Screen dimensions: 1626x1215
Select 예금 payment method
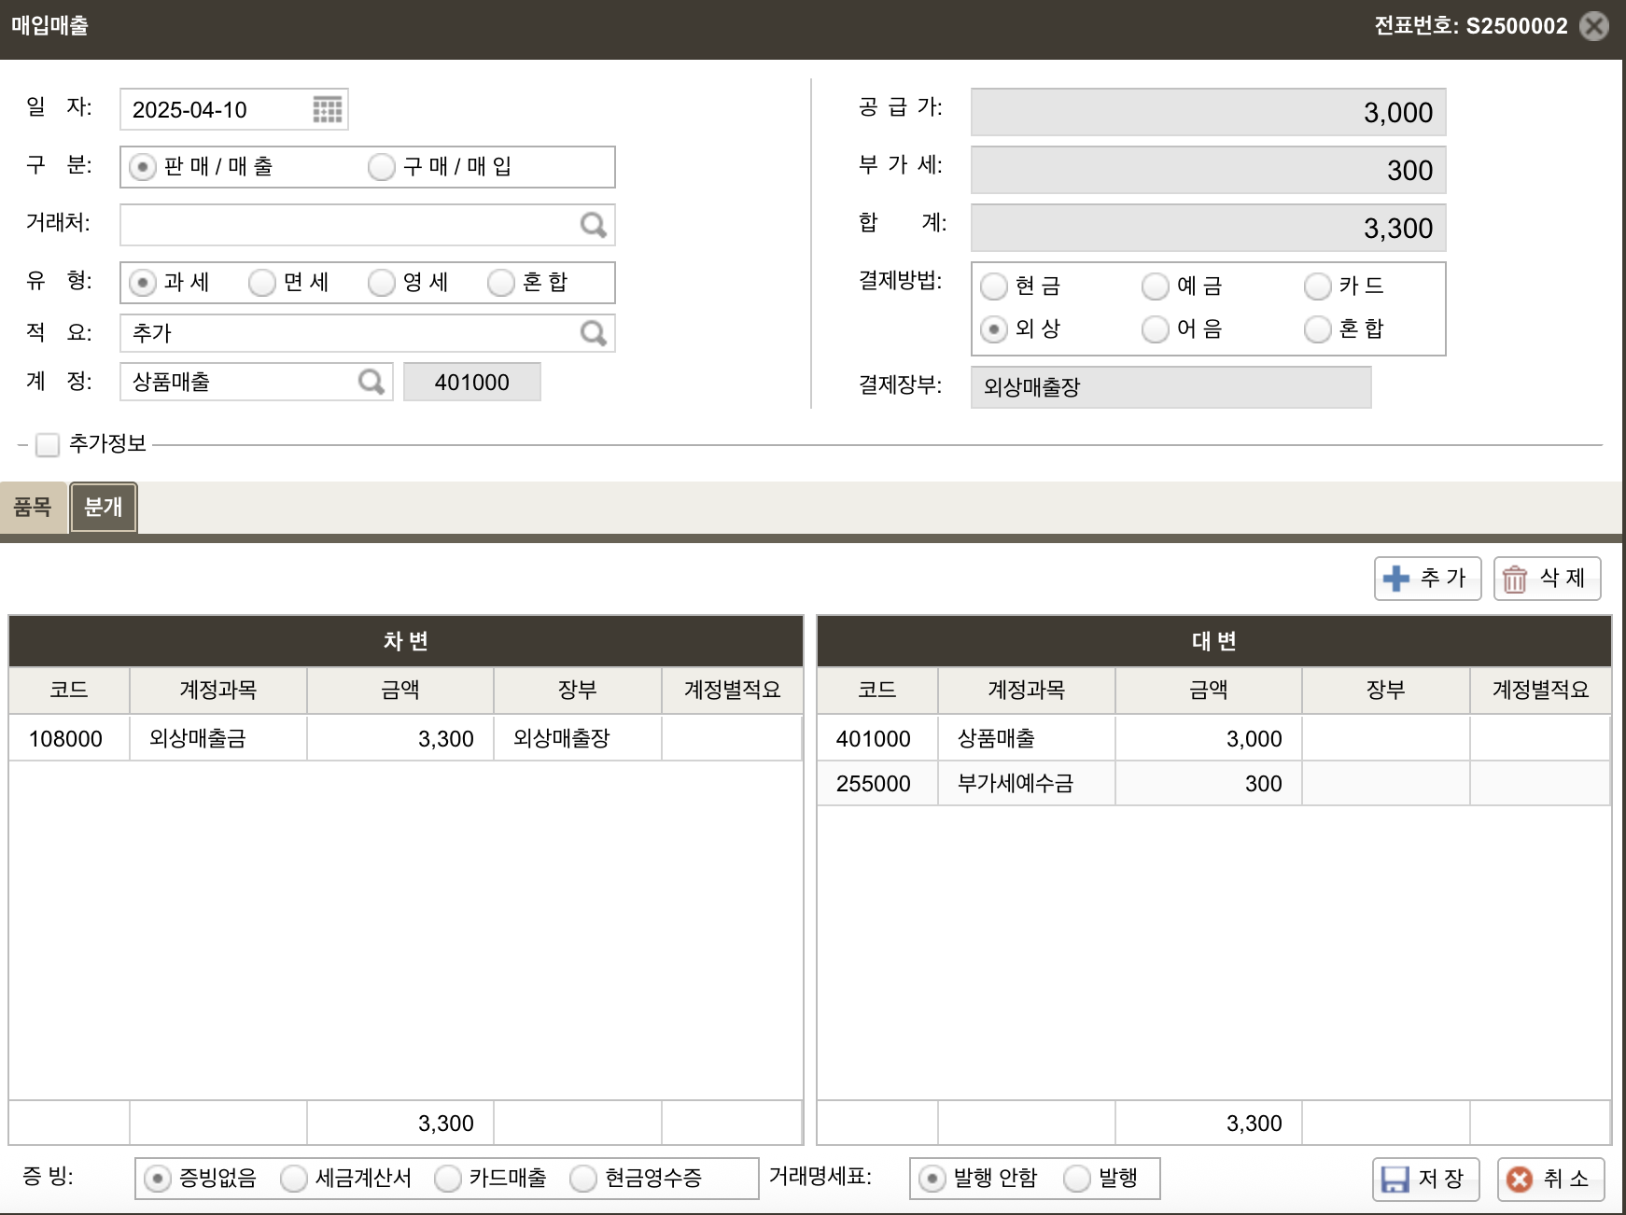(x=1156, y=286)
